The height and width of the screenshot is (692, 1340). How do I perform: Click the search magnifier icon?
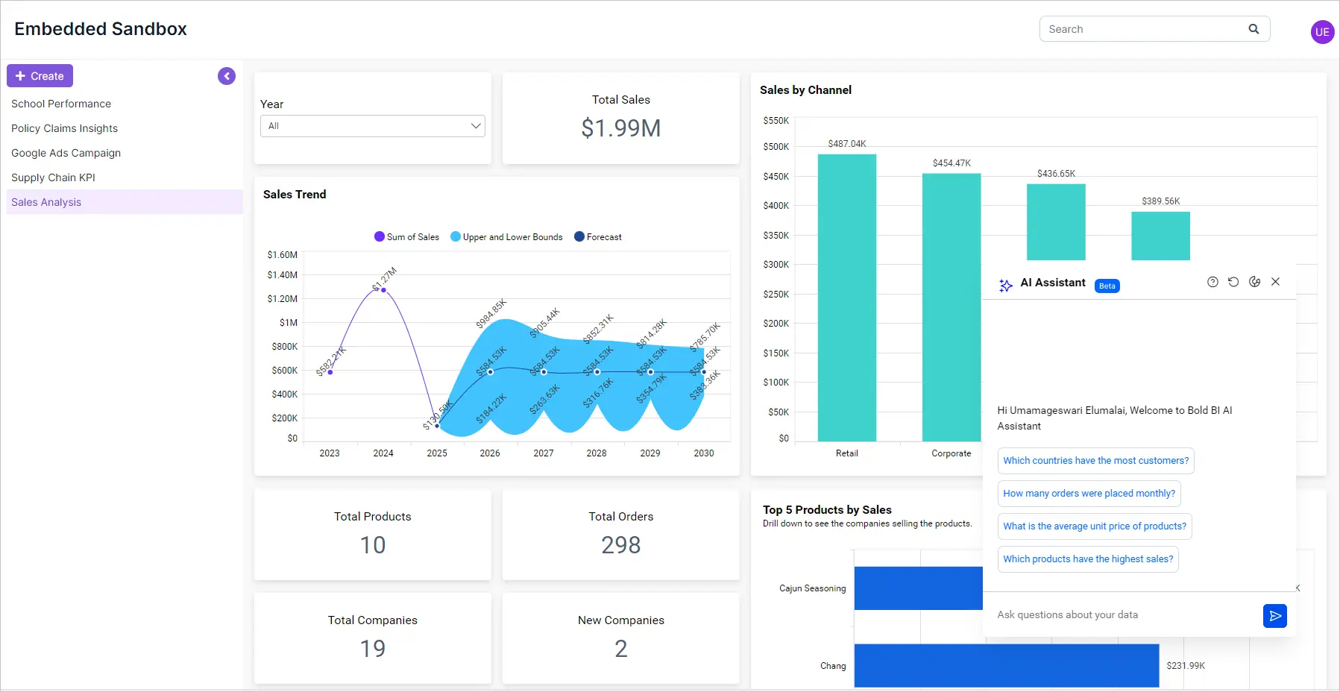[1254, 29]
